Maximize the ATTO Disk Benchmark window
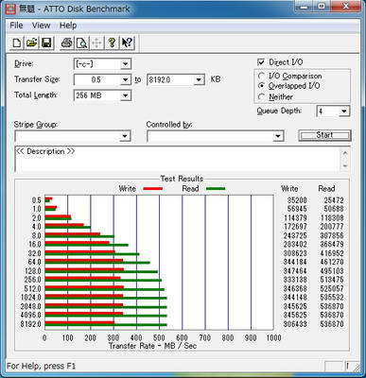 [x=322, y=6]
